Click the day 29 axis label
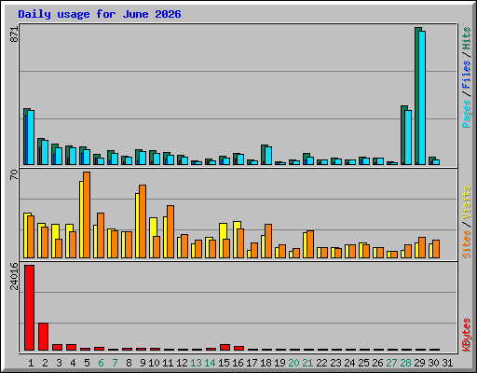This screenshot has height=373, width=477. (x=419, y=363)
